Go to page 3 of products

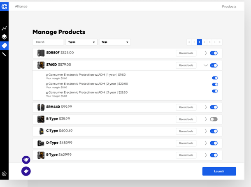(x=209, y=42)
